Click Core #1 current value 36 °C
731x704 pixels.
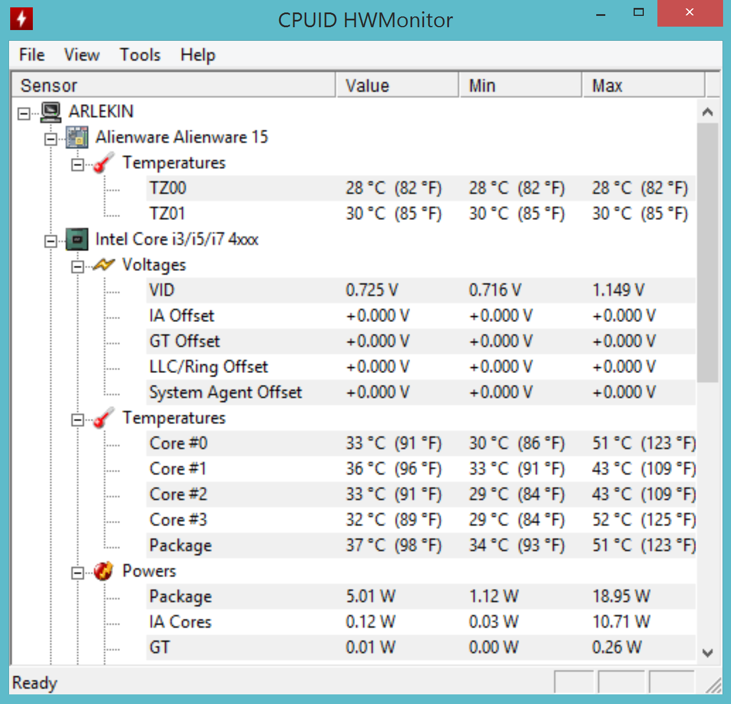(x=394, y=469)
